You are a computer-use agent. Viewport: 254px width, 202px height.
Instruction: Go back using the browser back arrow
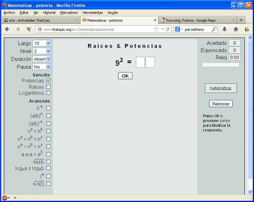click(x=7, y=29)
